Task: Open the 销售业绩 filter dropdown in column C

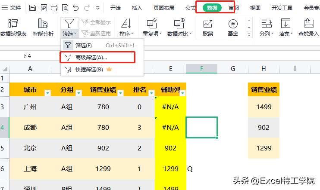Action: [121, 93]
